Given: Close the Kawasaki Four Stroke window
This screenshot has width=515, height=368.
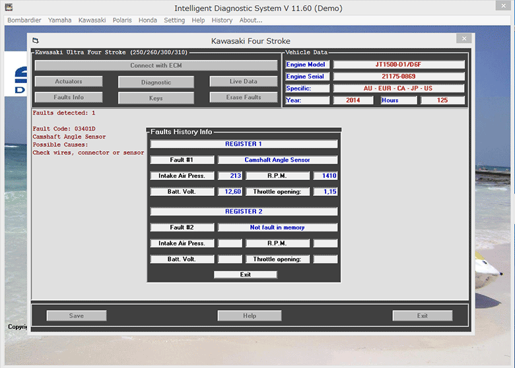Looking at the screenshot, I should tap(464, 38).
